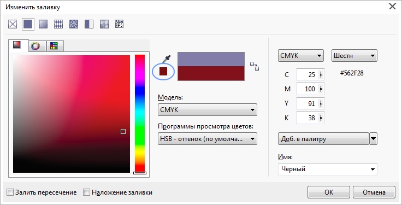
Task: Select the Fountain fill icon
Action: 43,25
